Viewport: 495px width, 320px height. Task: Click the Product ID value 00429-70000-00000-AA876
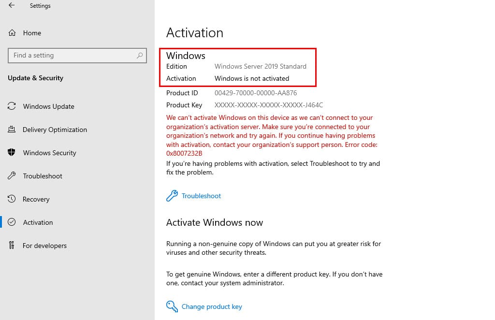[256, 93]
